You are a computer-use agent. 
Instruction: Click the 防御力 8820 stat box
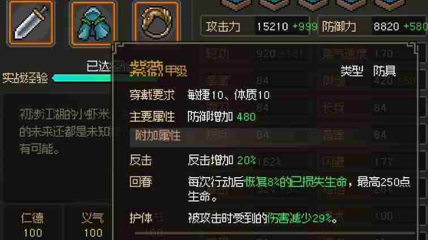[373, 27]
